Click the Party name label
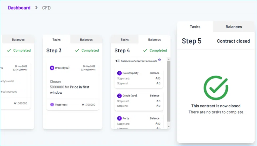Image resolution: width=257 pixels, height=146 pixels. (x=126, y=118)
